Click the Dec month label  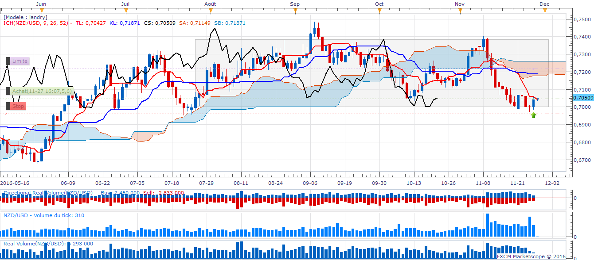tap(544, 4)
